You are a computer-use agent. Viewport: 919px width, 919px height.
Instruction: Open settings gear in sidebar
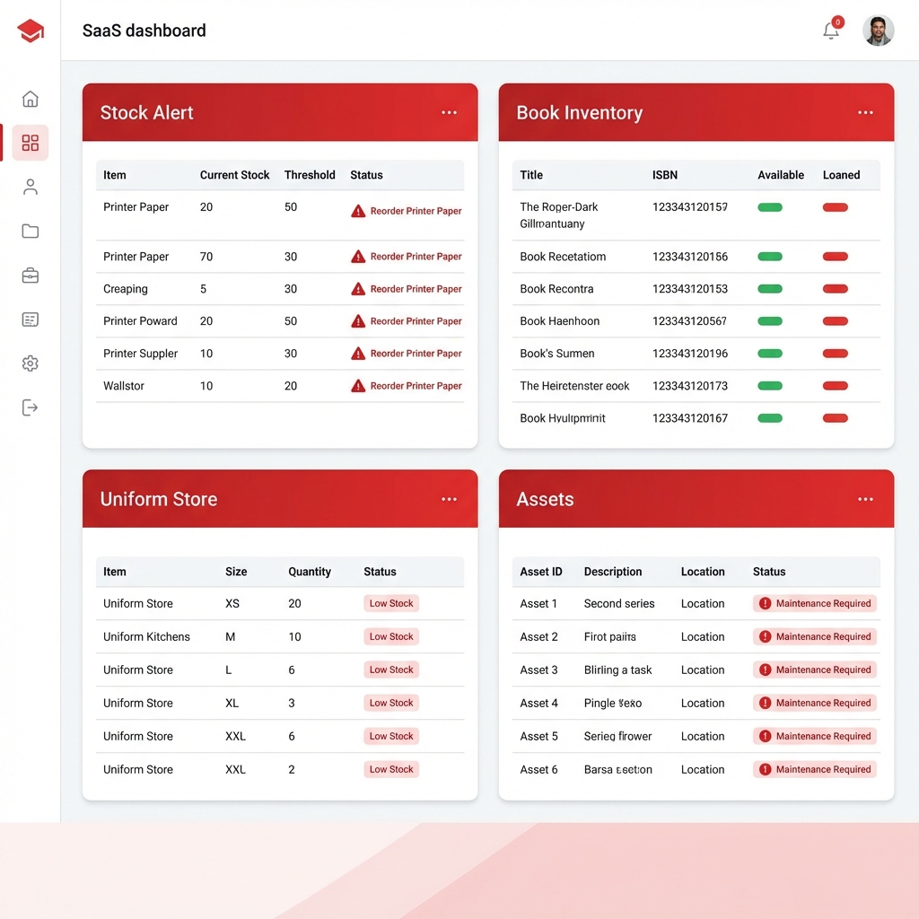coord(31,363)
